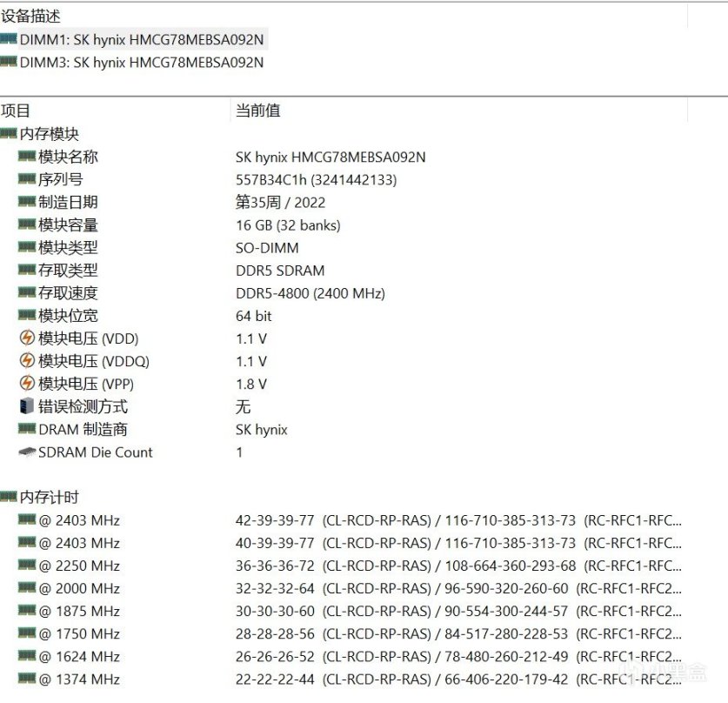Click the server icon beside 错误检测方式
This screenshot has width=728, height=703.
(27, 405)
